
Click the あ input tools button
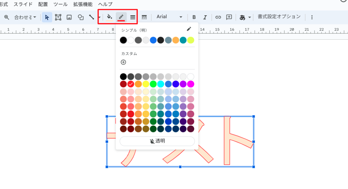pos(242,17)
